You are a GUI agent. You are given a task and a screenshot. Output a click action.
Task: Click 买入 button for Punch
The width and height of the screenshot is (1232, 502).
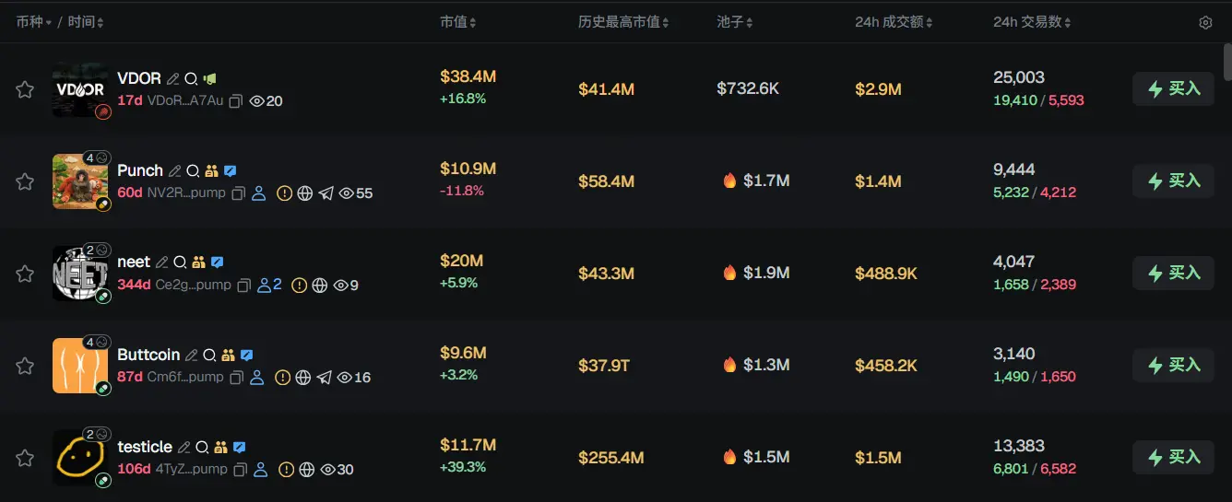point(1173,181)
